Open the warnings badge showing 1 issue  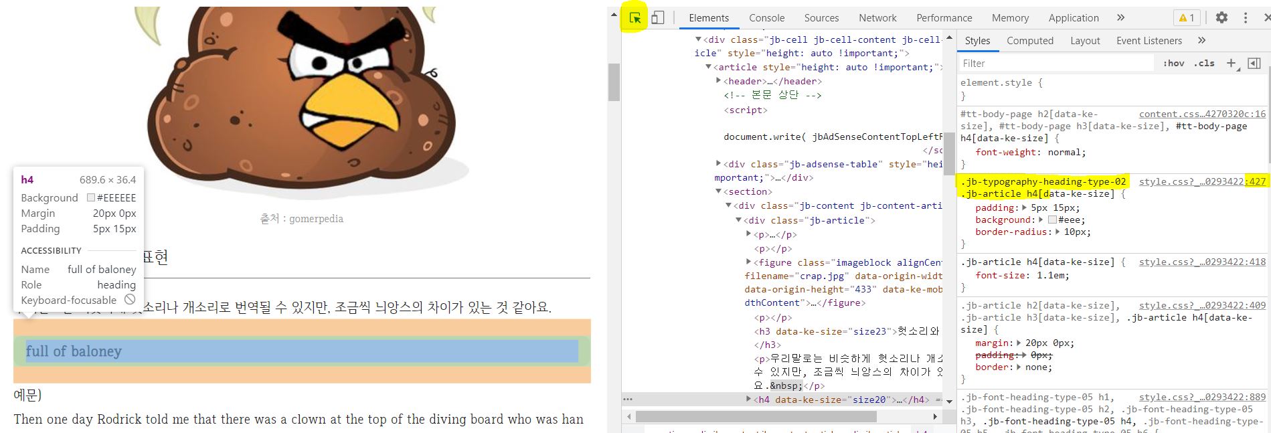(x=1186, y=18)
